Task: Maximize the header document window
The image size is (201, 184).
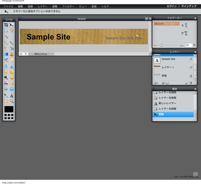Action: 146,19
